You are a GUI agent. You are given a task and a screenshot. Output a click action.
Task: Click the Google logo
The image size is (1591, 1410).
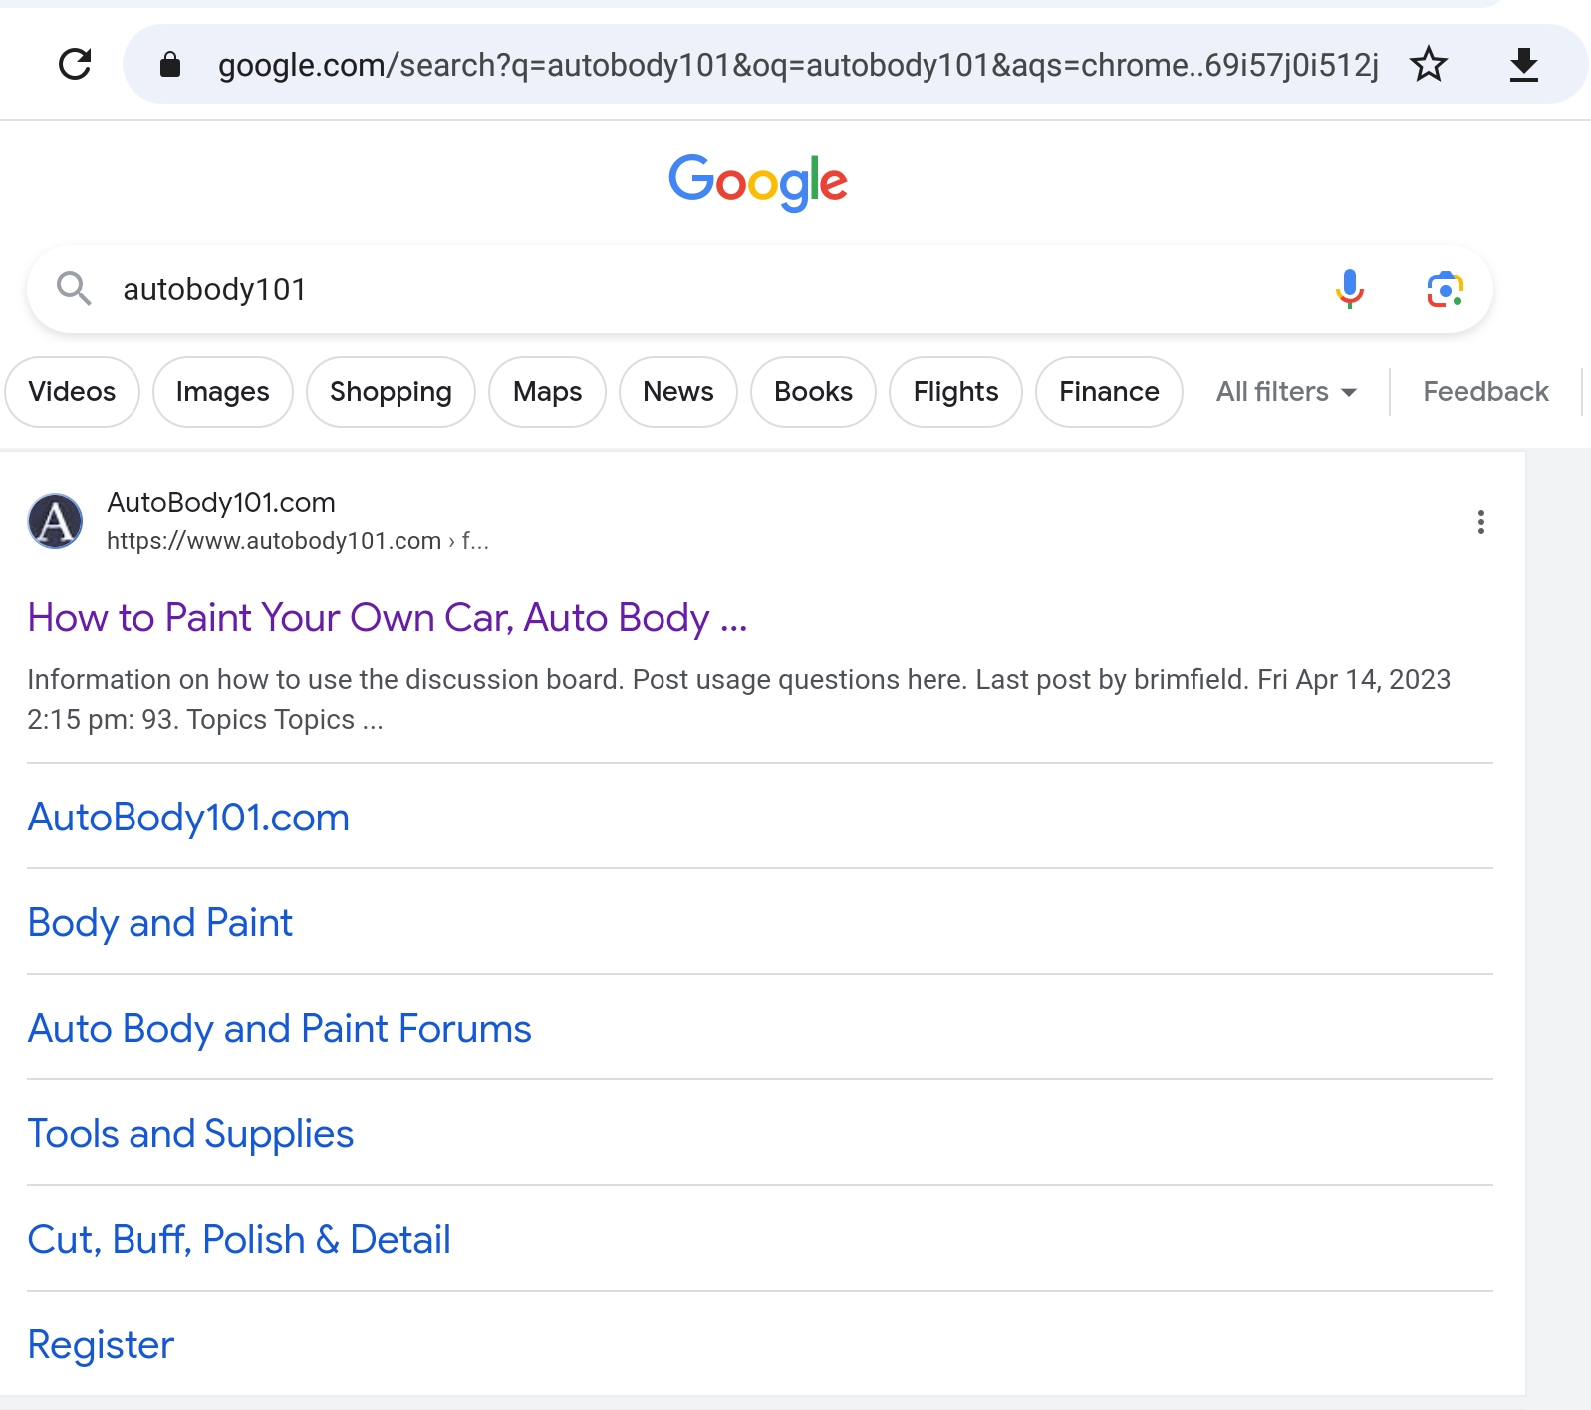click(x=758, y=182)
